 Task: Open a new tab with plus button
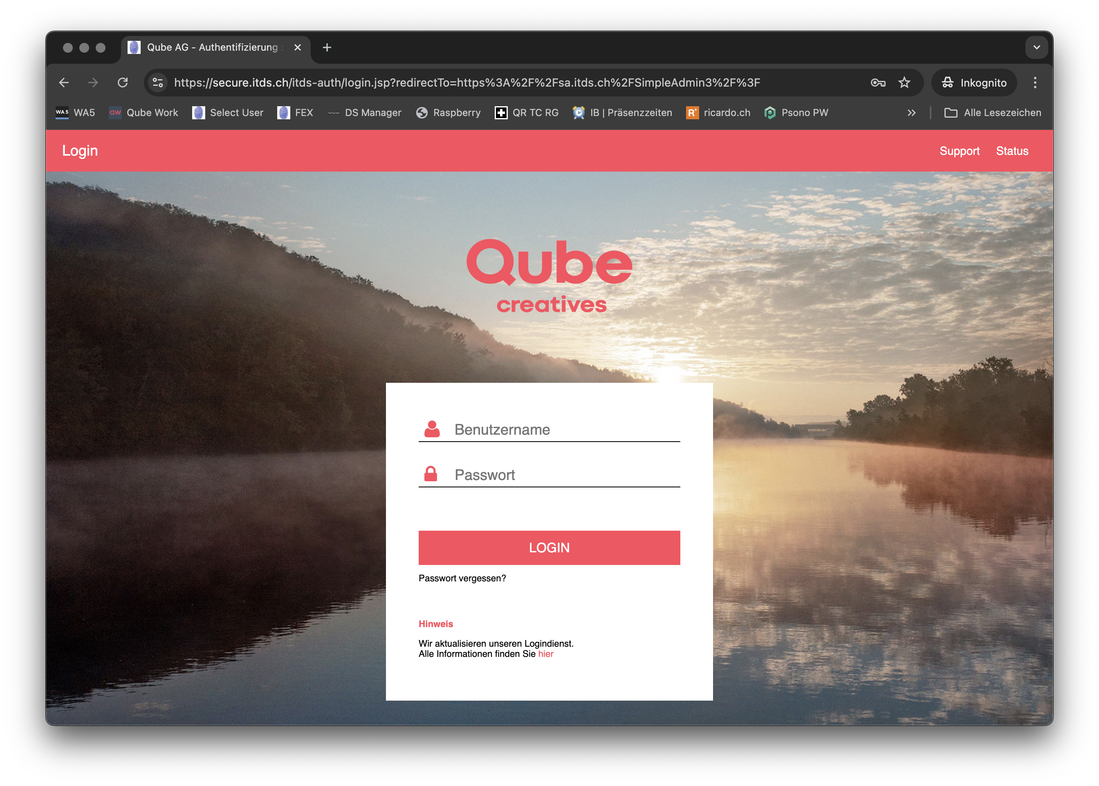tap(327, 47)
